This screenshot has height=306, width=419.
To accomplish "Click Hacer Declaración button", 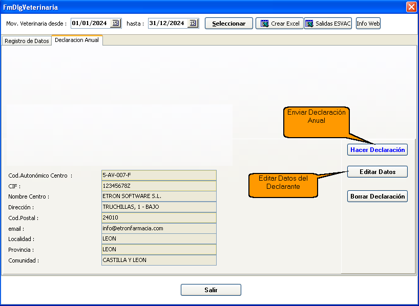I will tap(378, 149).
